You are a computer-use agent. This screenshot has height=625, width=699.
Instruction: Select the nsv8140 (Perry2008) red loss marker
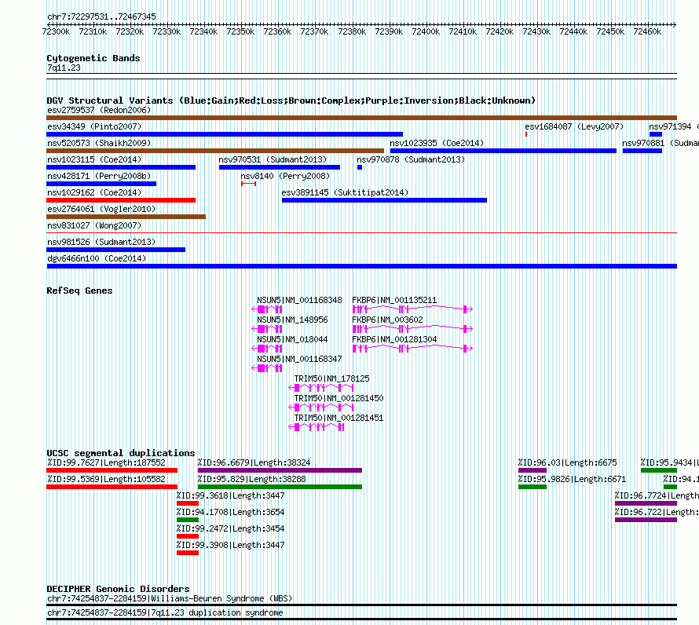[x=249, y=184]
